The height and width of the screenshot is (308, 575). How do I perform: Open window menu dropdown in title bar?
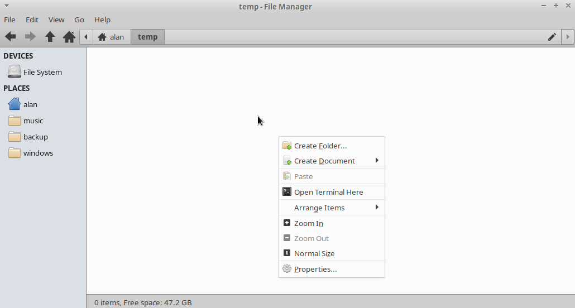coord(6,6)
